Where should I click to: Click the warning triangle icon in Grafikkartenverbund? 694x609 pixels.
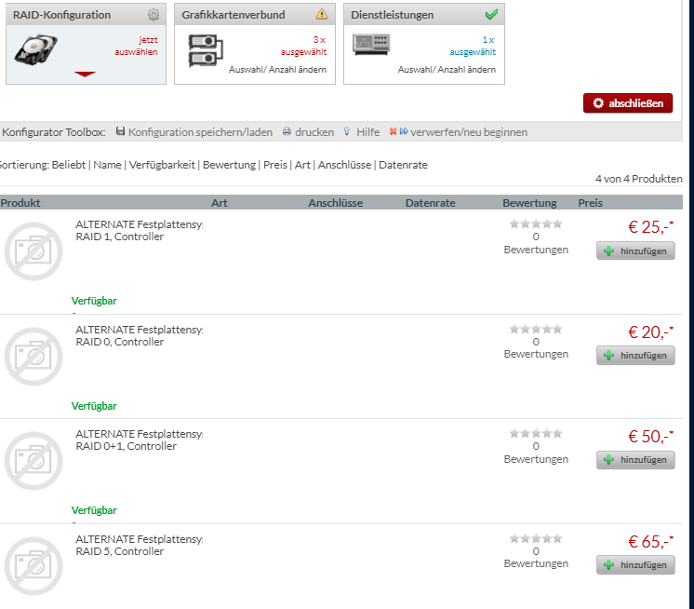pos(322,14)
